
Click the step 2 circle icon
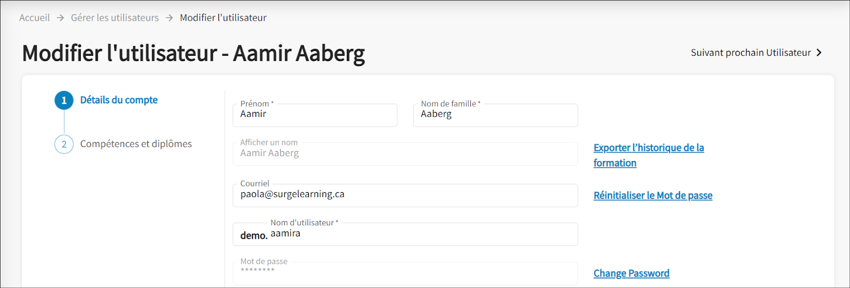pos(64,144)
